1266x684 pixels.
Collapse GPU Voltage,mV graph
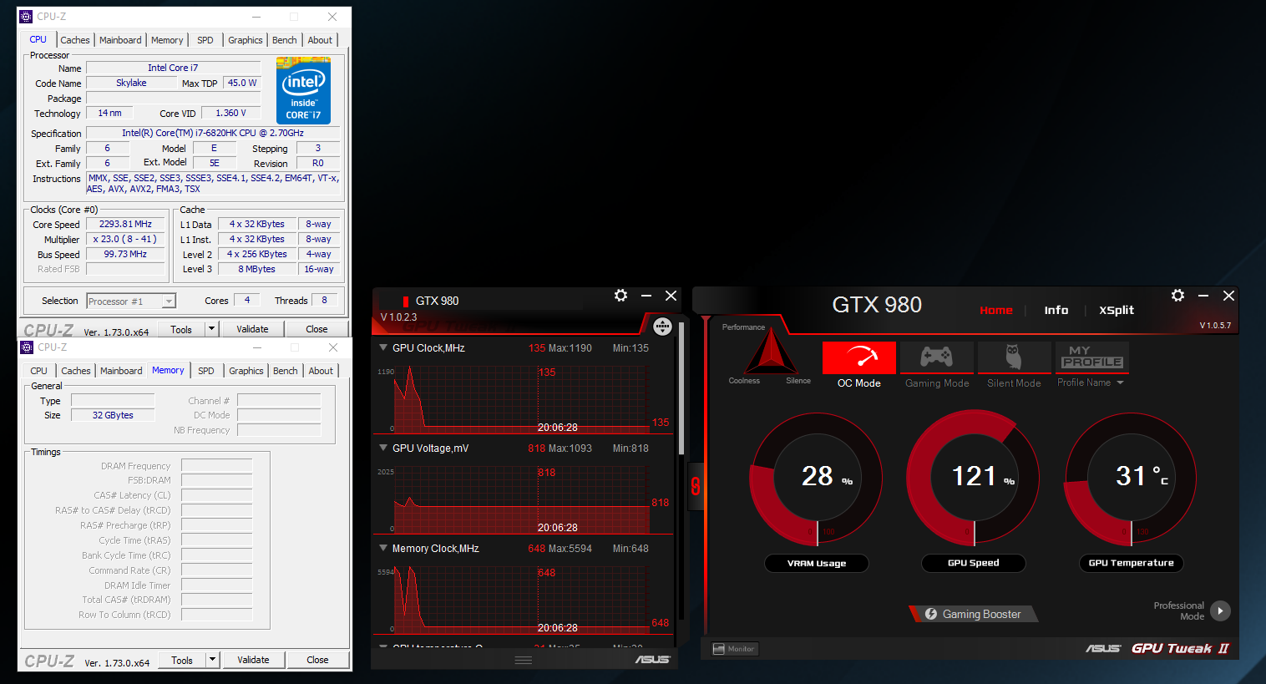pos(383,448)
